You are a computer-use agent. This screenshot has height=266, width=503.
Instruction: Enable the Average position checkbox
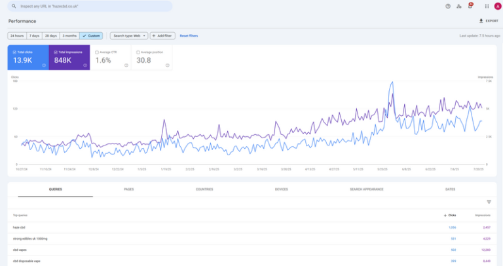point(138,52)
